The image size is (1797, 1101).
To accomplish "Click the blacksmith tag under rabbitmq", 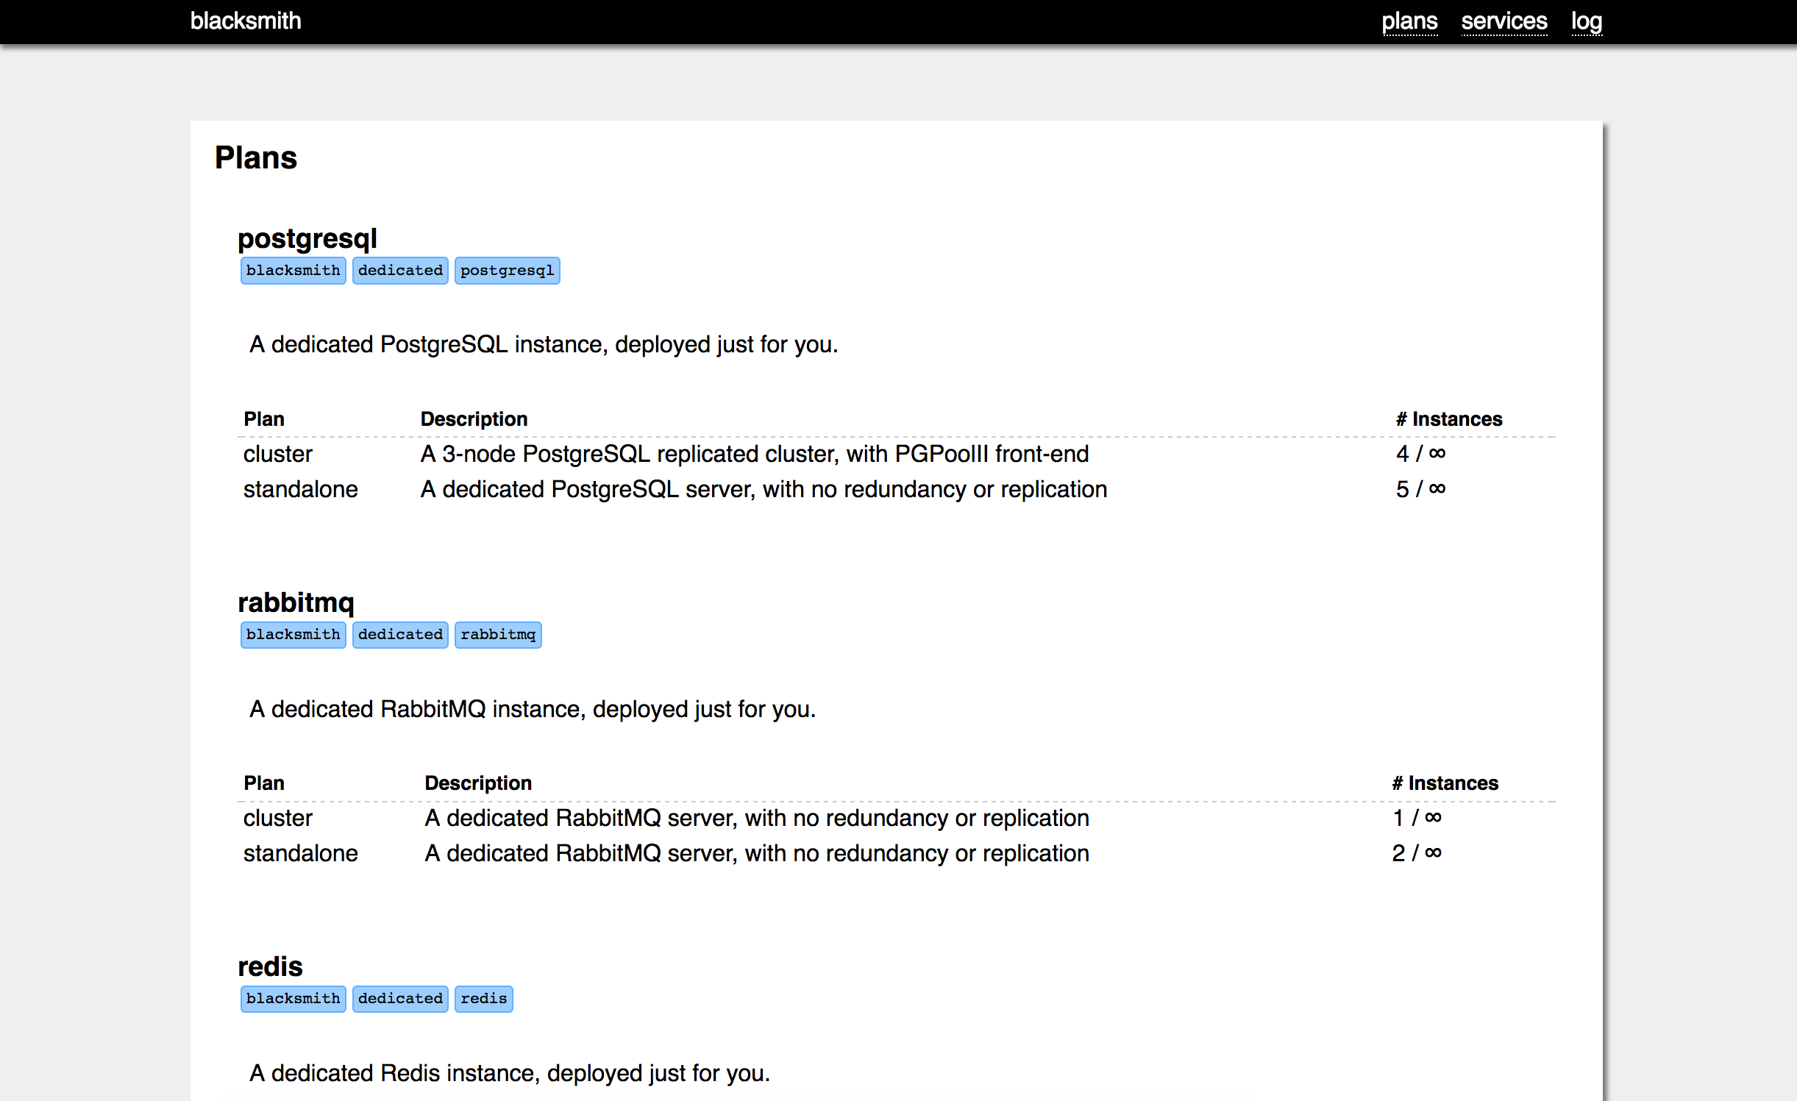I will click(293, 635).
